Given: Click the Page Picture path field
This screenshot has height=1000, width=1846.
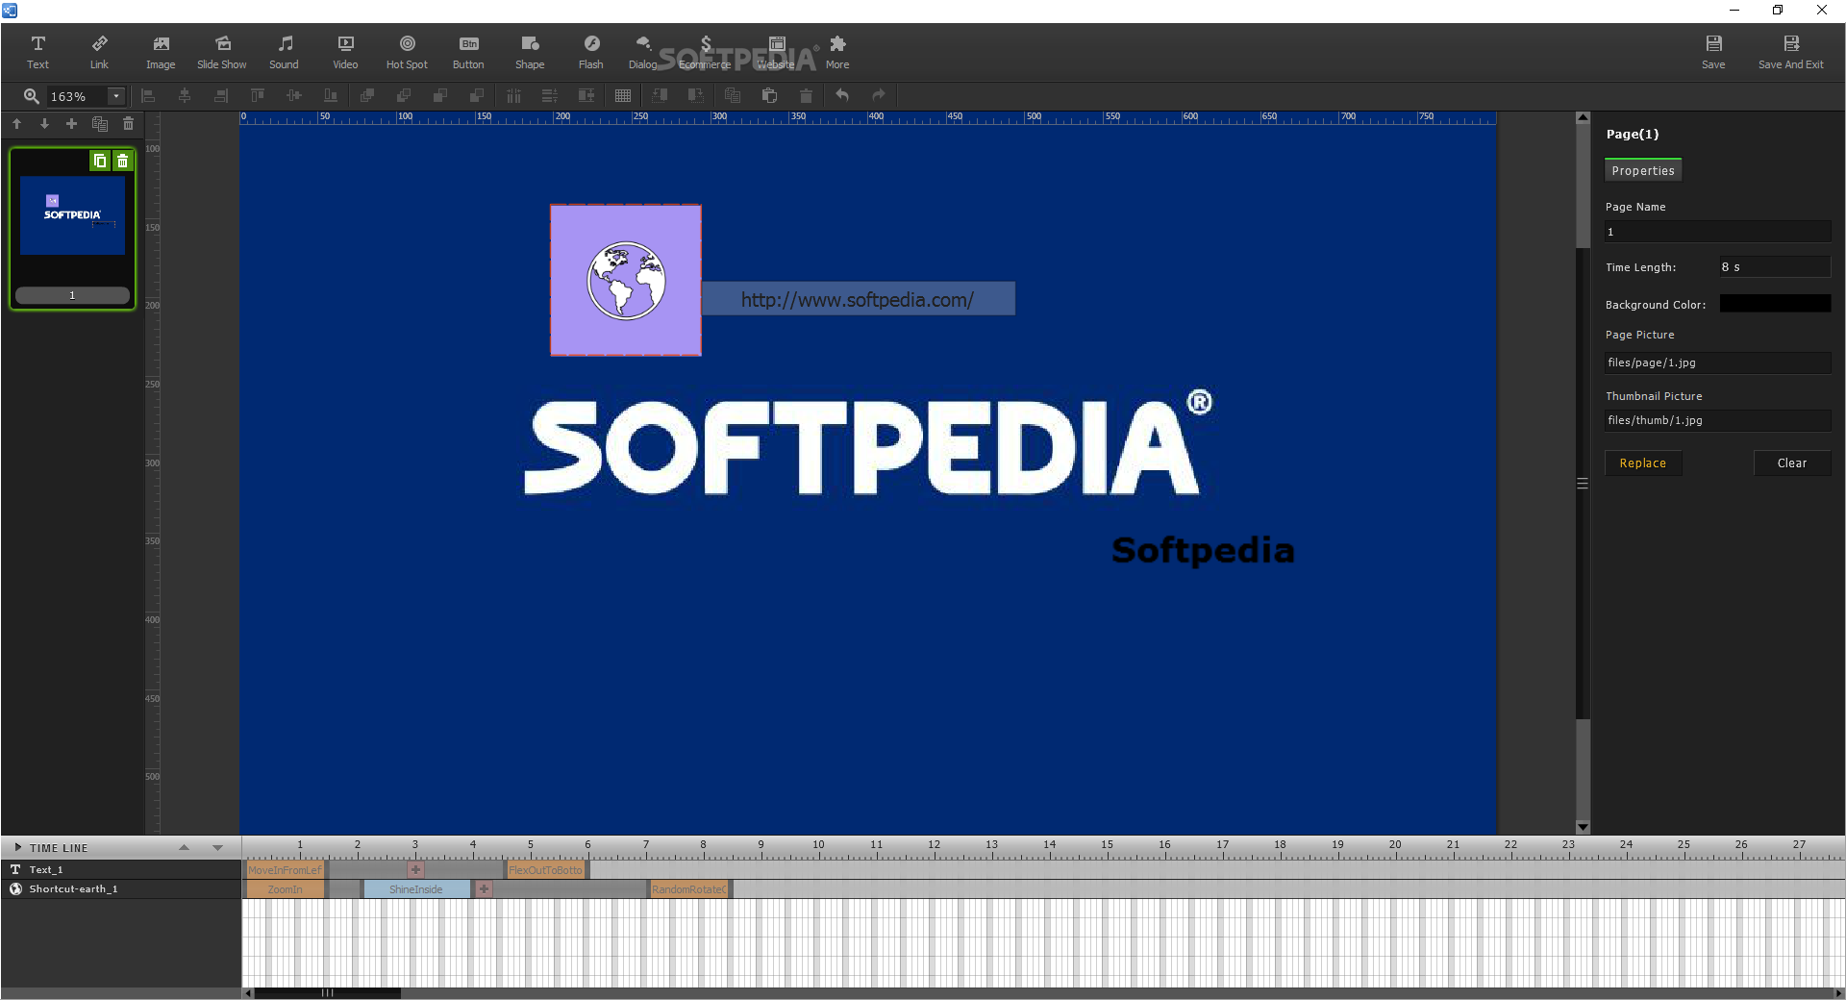Looking at the screenshot, I should point(1717,362).
